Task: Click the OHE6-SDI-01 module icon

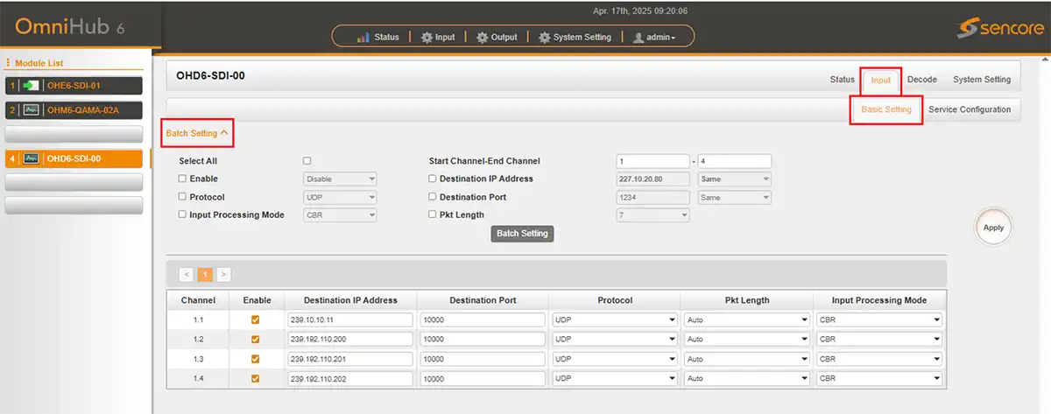Action: tap(32, 86)
